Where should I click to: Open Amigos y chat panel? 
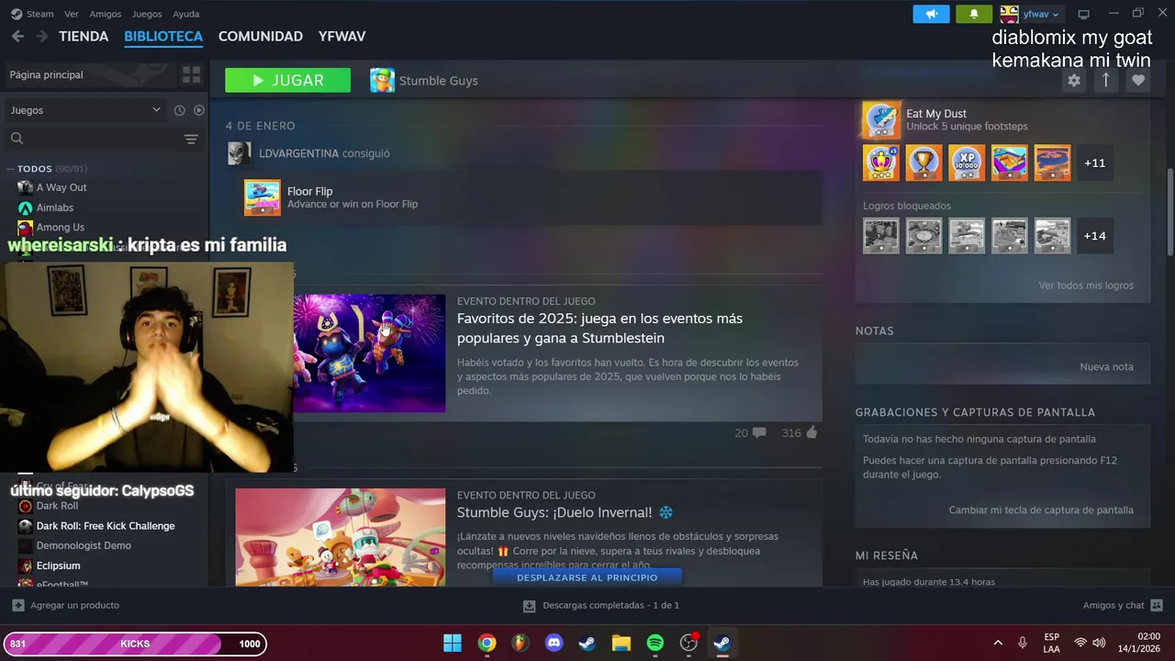(x=1122, y=605)
